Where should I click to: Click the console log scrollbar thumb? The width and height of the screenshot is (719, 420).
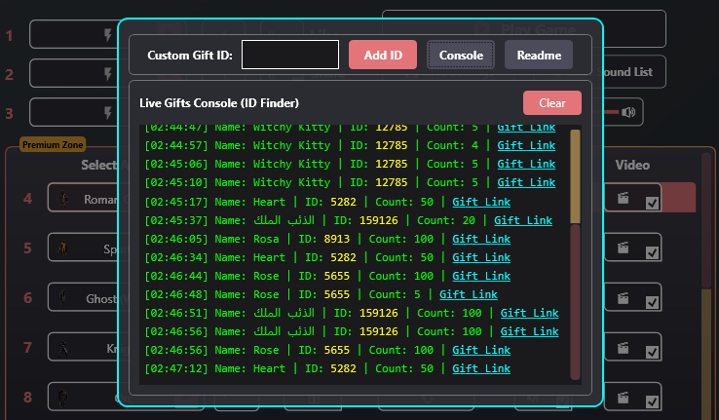pyautogui.click(x=575, y=176)
